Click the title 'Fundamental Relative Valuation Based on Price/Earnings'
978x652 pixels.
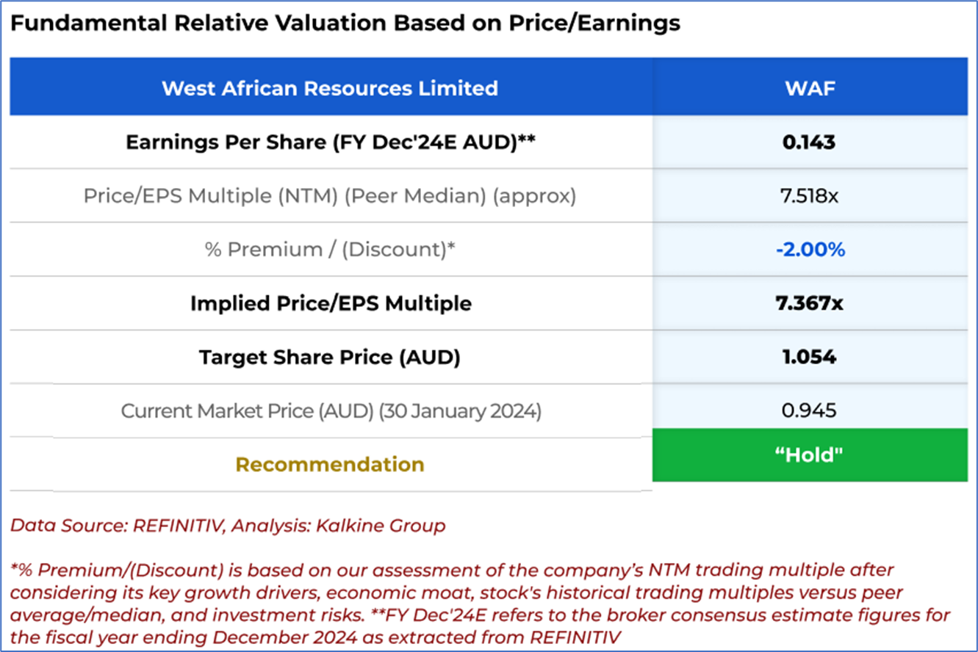[345, 23]
